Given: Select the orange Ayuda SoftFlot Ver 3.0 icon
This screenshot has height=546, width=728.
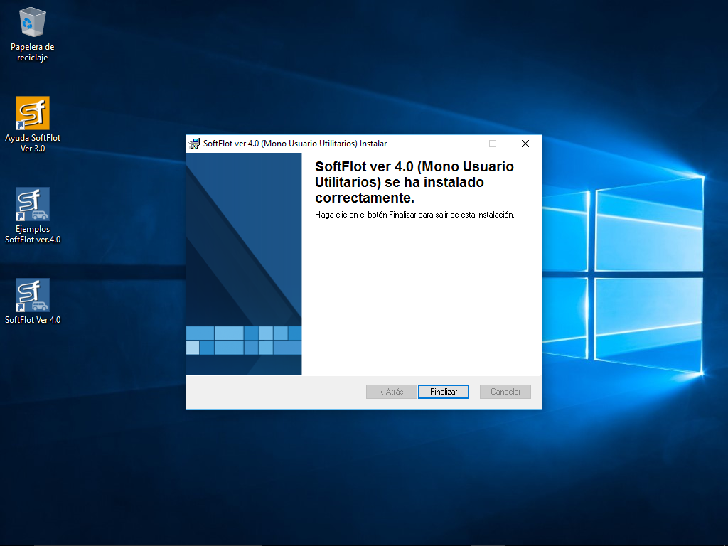Looking at the screenshot, I should pyautogui.click(x=33, y=113).
